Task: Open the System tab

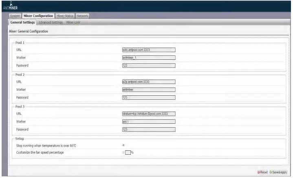Action: point(15,16)
